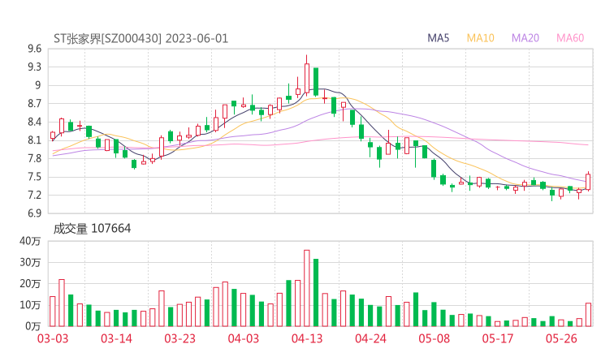This screenshot has height=357, width=601.
Task: Click the tallest red volume bar near 04-13
Action: tap(307, 288)
